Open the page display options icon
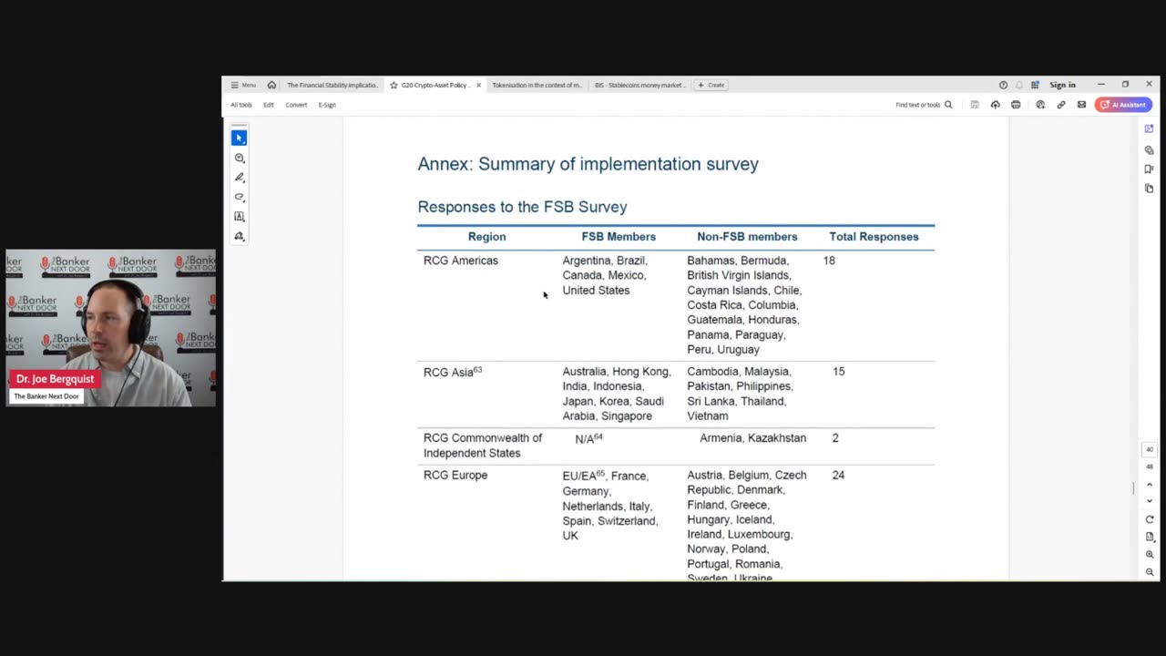The image size is (1166, 656). pyautogui.click(x=1150, y=537)
